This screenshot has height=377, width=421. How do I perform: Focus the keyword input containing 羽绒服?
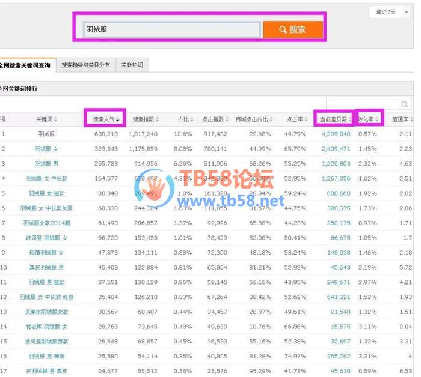pyautogui.click(x=171, y=29)
